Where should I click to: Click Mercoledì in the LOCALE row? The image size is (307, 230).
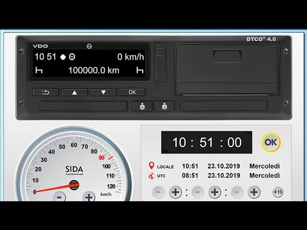click(264, 166)
